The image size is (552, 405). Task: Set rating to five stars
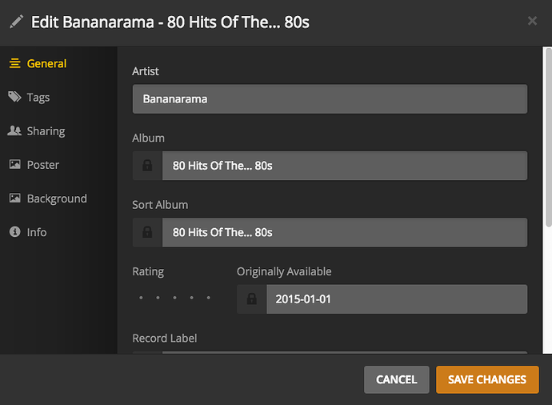209,299
